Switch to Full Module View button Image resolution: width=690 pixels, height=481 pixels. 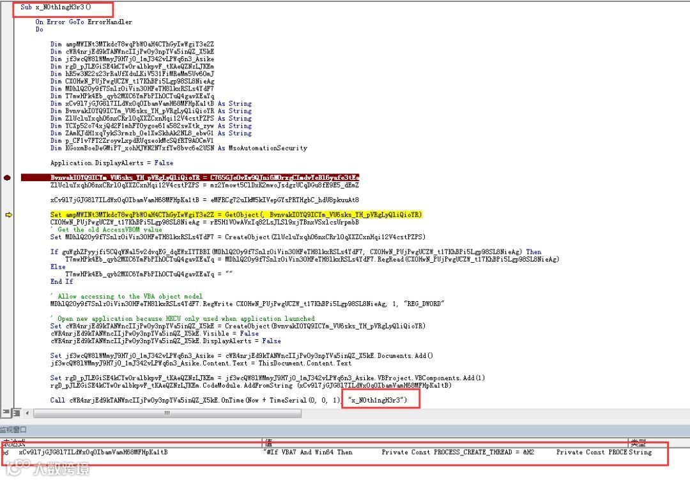pyautogui.click(x=16, y=413)
